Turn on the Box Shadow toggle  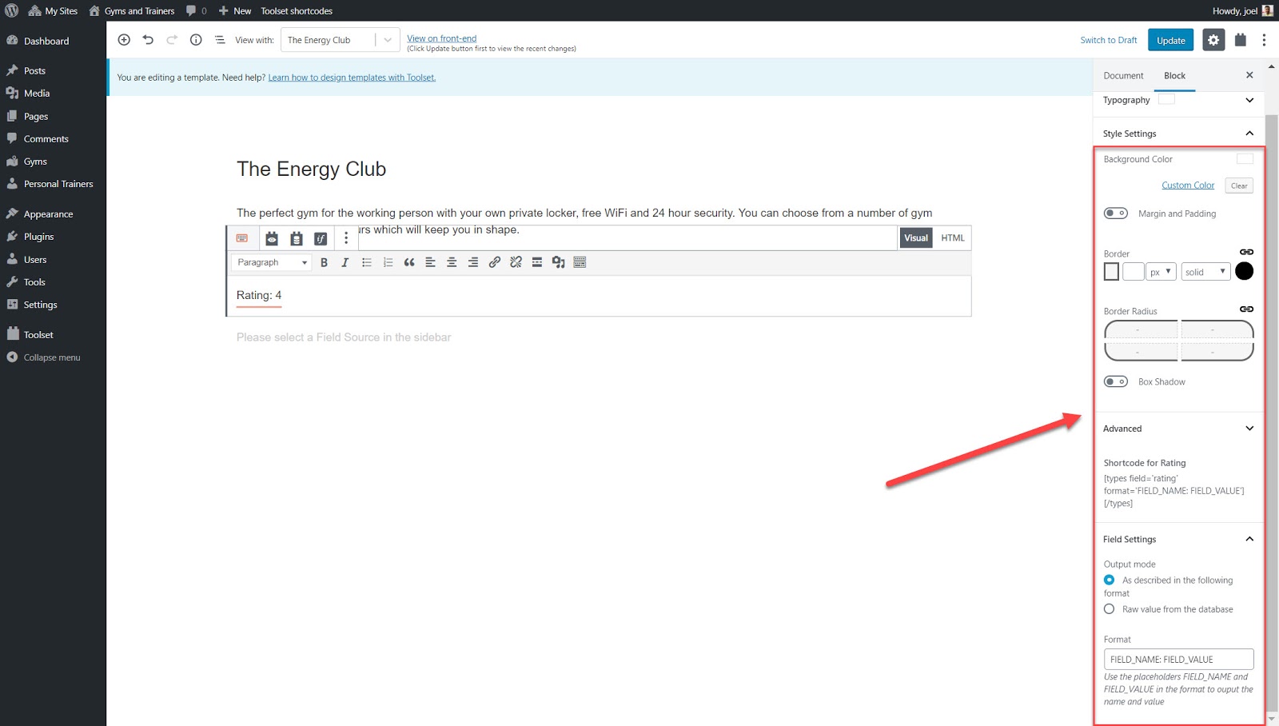[1116, 381]
